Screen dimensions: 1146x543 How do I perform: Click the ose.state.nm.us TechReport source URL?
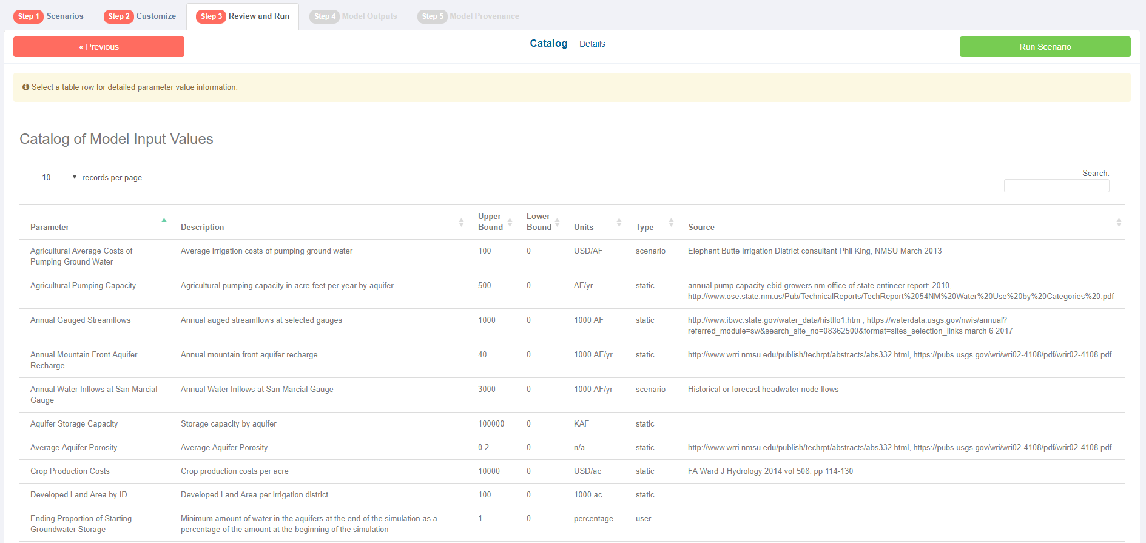901,297
